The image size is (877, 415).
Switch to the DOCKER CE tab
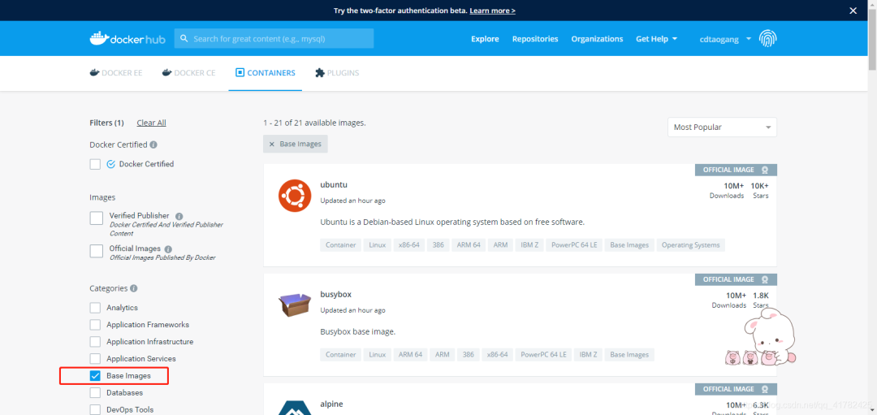pos(188,73)
